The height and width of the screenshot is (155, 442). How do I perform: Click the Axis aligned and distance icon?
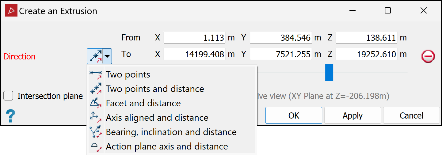coord(96,118)
